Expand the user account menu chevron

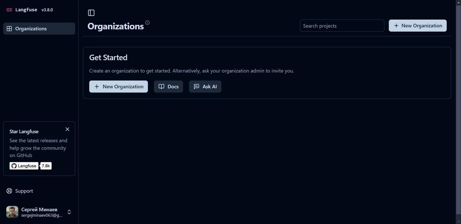pos(69,212)
